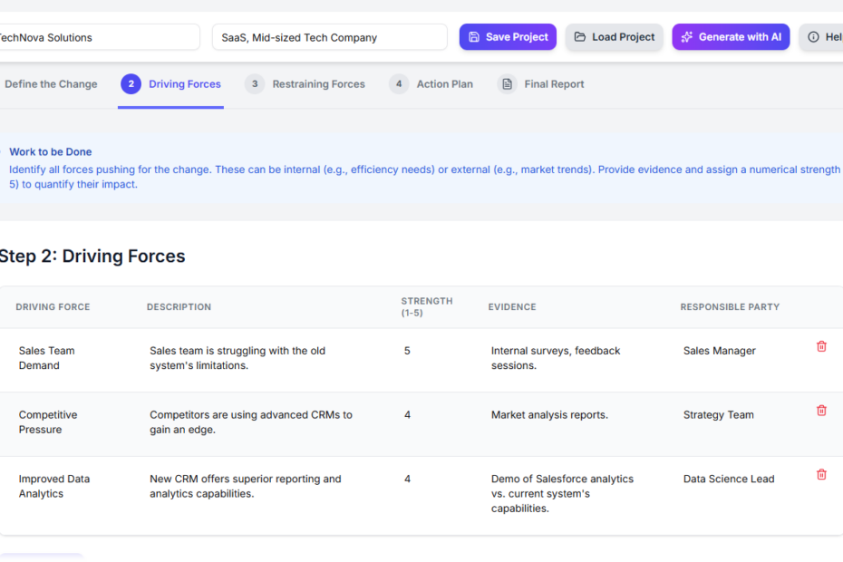Click the step 2 circle icon
The image size is (843, 562).
[x=131, y=84]
